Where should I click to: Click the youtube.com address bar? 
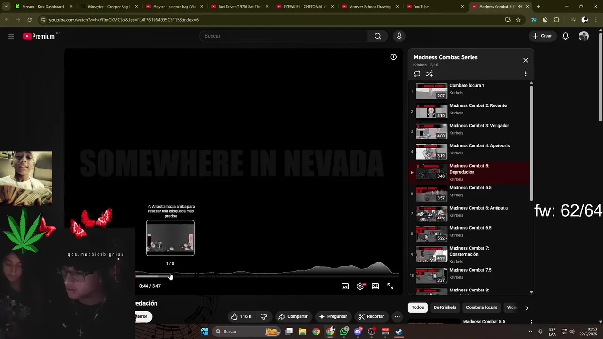(273, 20)
